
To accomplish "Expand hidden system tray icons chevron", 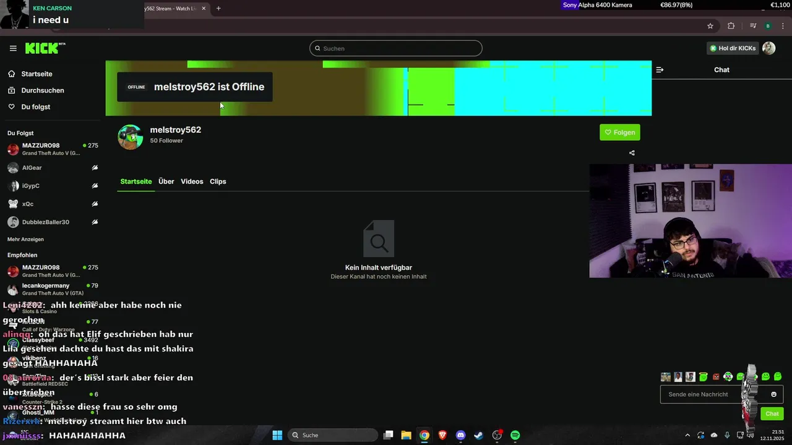I will (687, 435).
